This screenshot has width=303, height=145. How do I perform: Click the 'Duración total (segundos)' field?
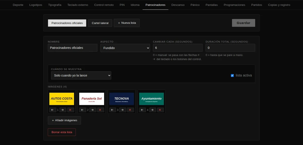pos(230,48)
